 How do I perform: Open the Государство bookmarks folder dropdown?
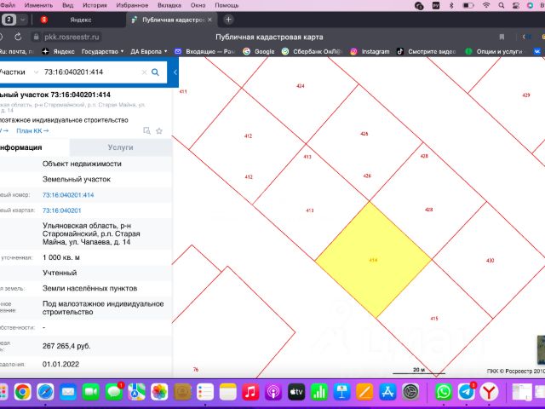pos(102,51)
